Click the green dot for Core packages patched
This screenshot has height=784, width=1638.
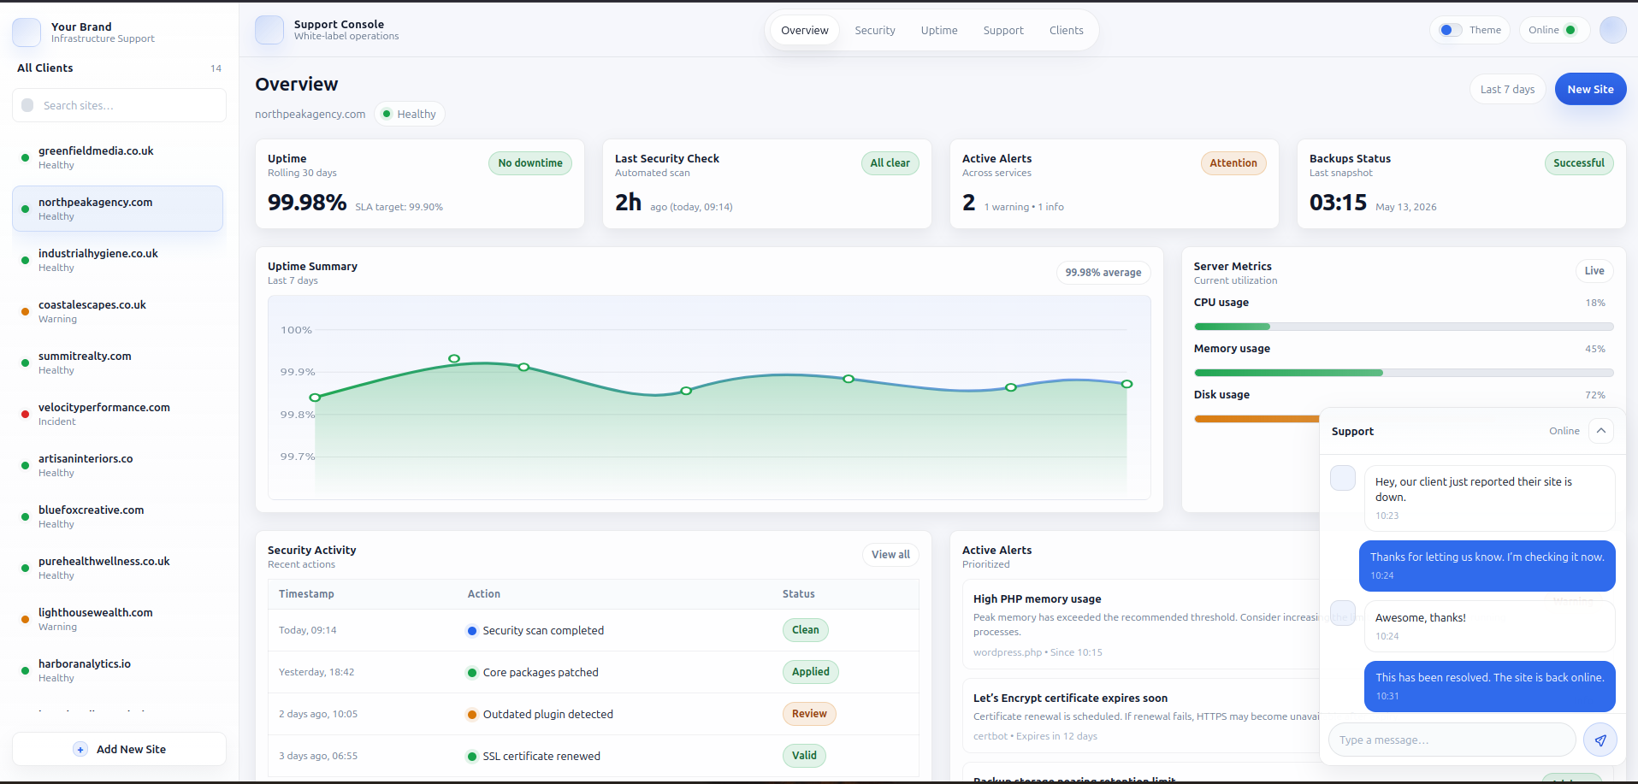(471, 673)
